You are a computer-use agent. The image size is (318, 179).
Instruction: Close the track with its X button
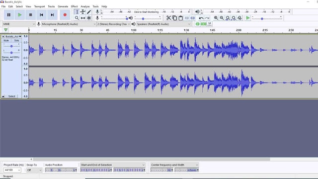point(3,36)
